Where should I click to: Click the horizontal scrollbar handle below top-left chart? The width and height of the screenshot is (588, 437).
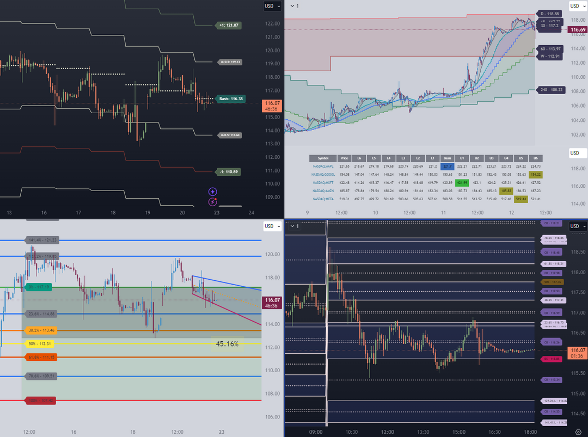point(230,206)
